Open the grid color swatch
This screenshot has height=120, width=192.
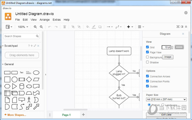(x=179, y=47)
